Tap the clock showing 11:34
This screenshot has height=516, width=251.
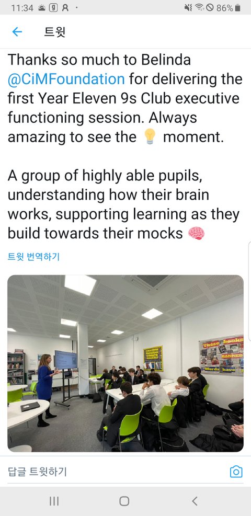tap(22, 8)
